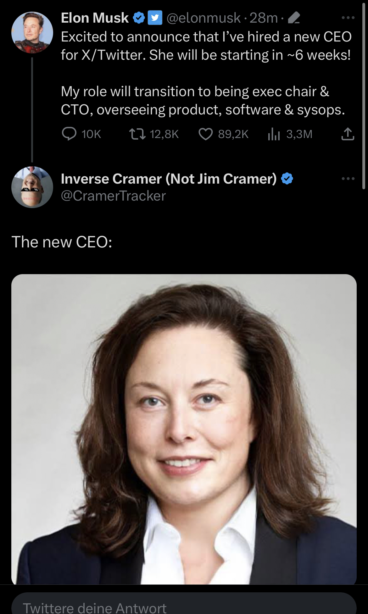Open Elon Musk's profile picture
Viewport: 368px width, 614px height.
coord(32,32)
